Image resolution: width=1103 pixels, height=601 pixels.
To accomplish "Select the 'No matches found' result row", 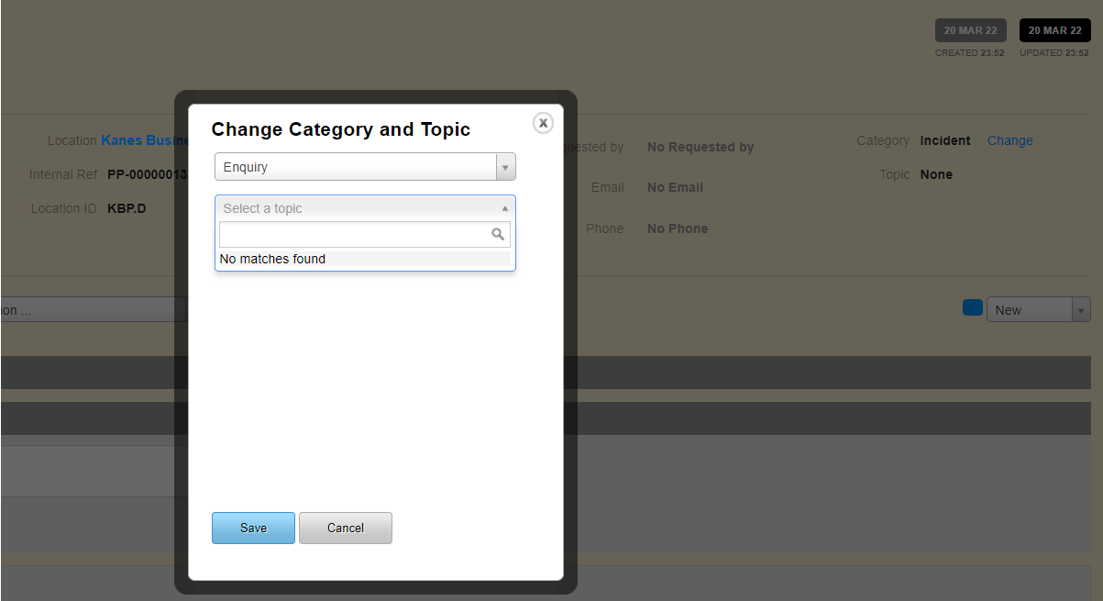I will click(364, 260).
